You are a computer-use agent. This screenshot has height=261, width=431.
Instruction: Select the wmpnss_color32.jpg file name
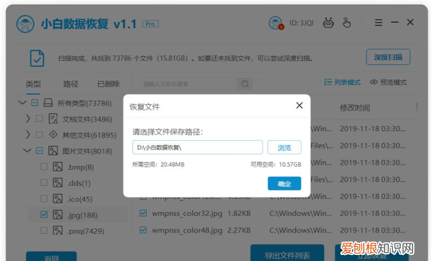(187, 213)
